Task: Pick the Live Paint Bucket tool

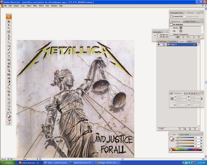Action: pos(9,92)
